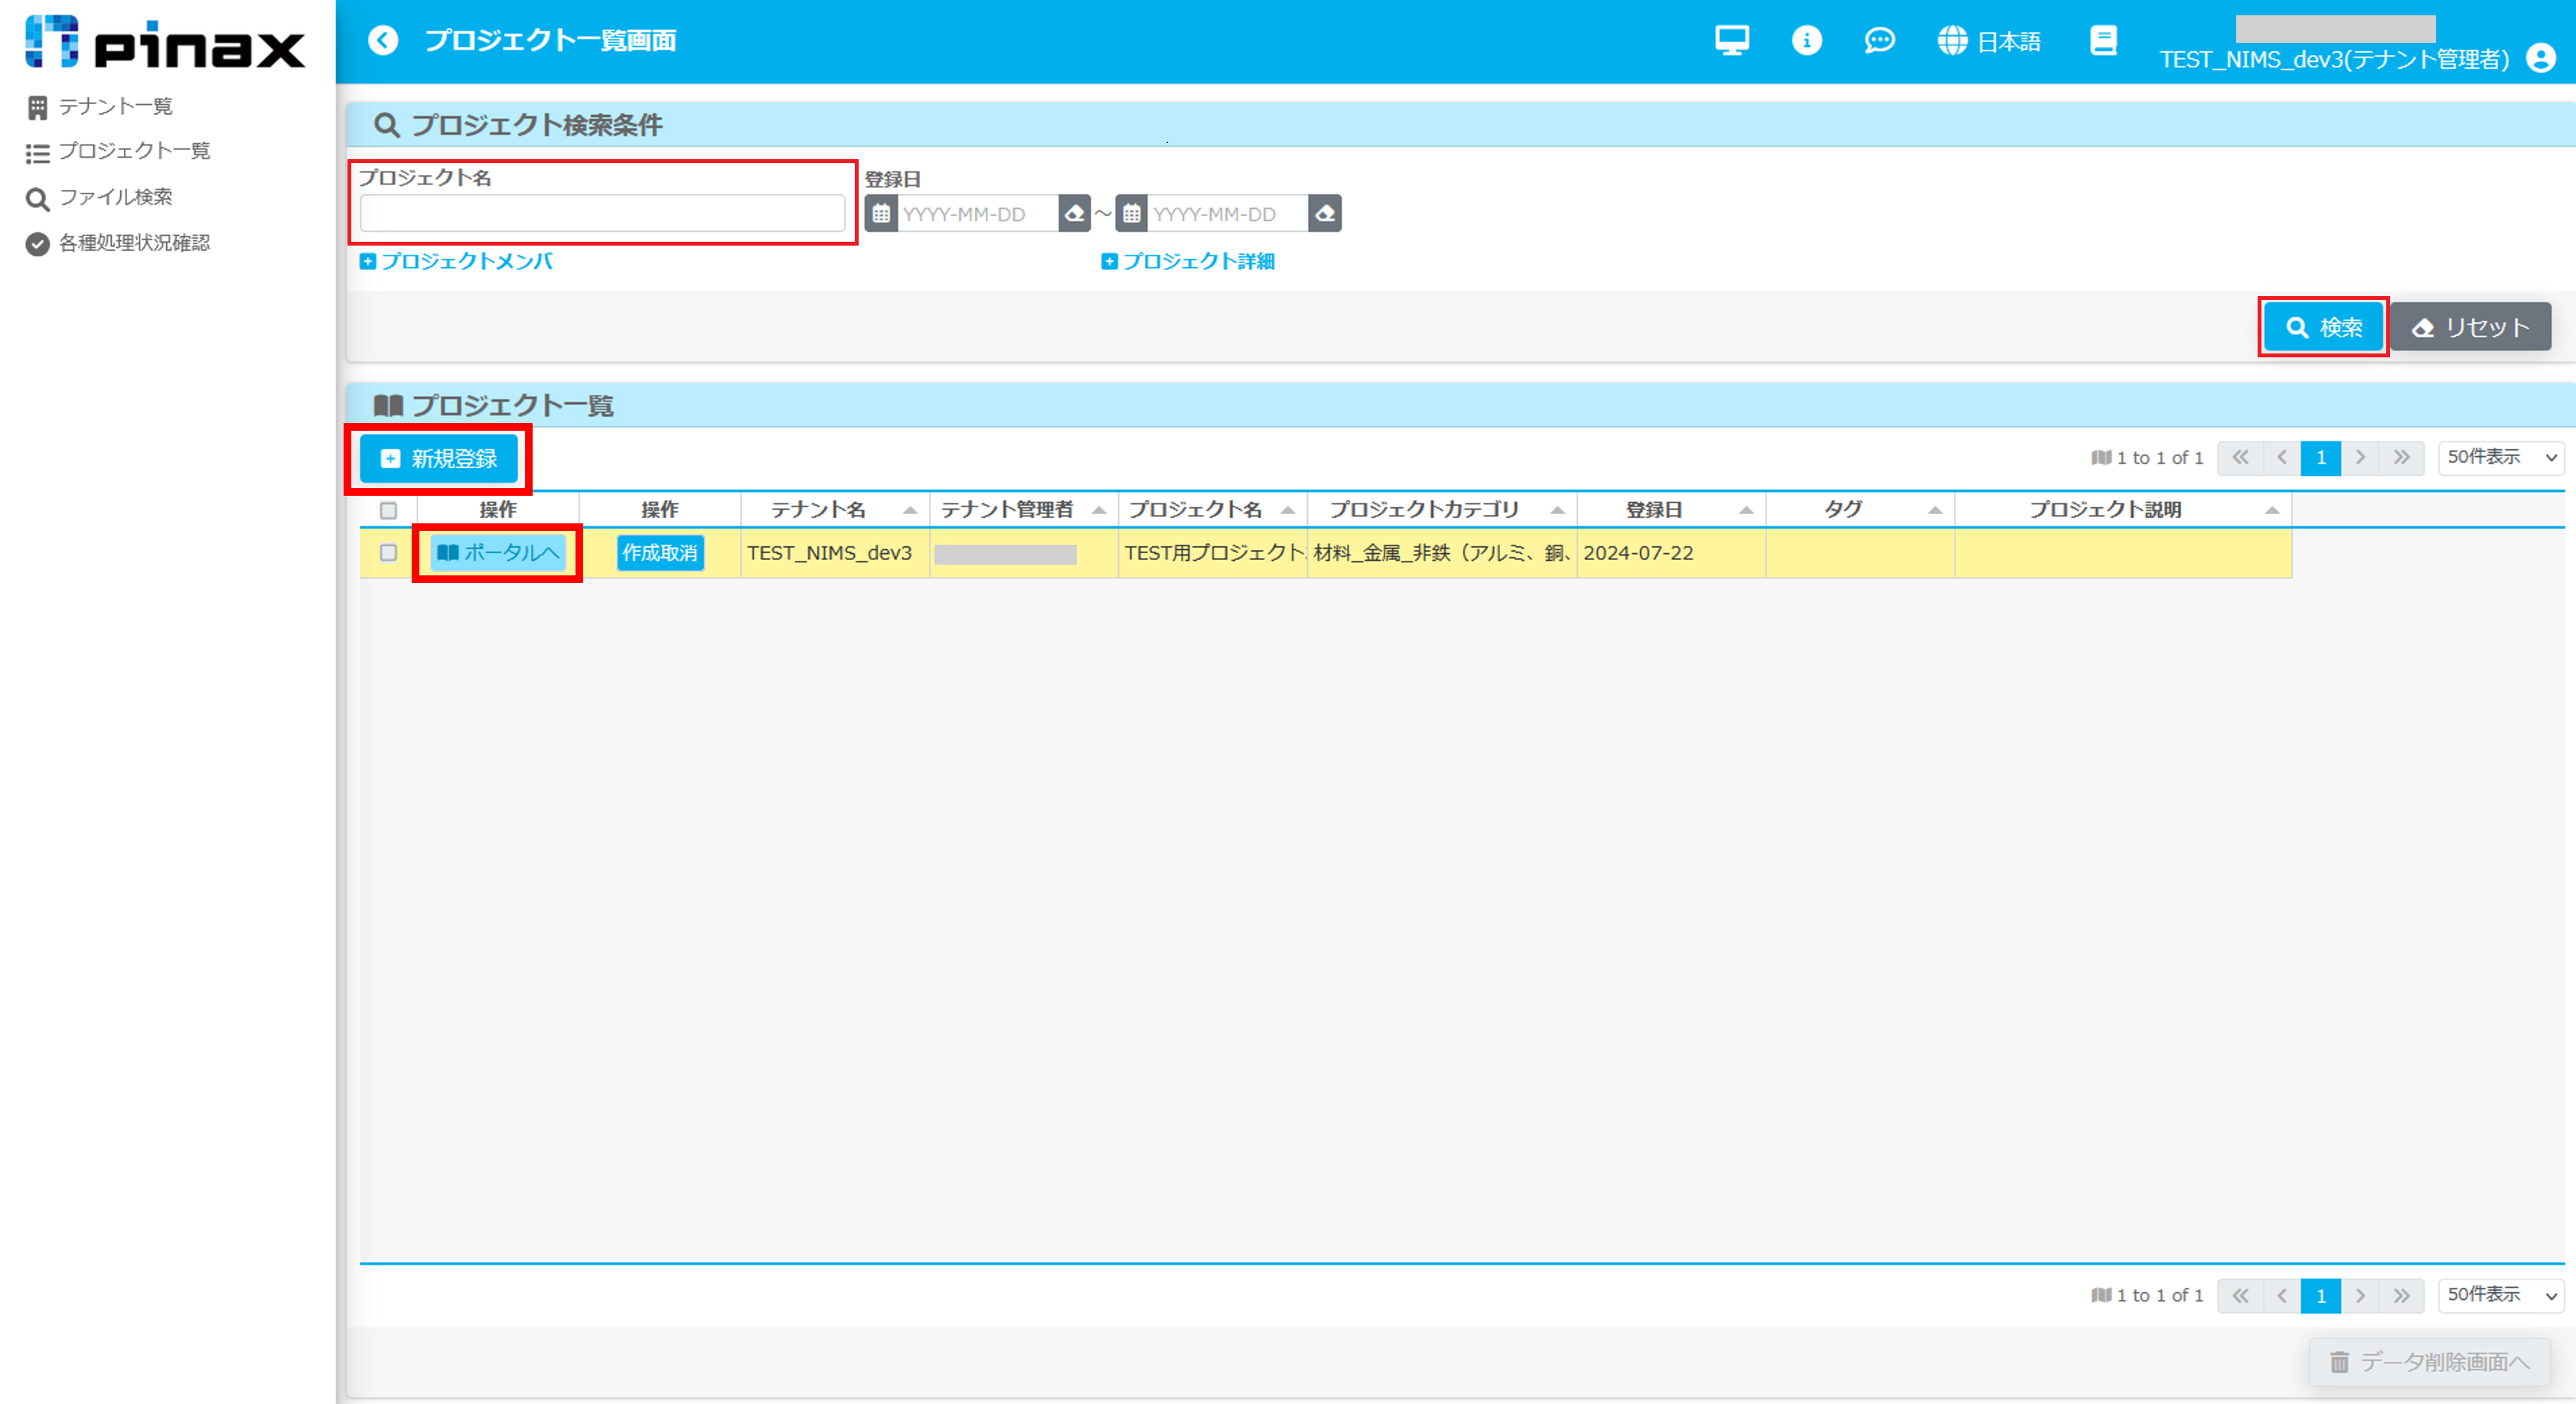
Task: Sort by 登録日 column header
Action: click(1654, 510)
